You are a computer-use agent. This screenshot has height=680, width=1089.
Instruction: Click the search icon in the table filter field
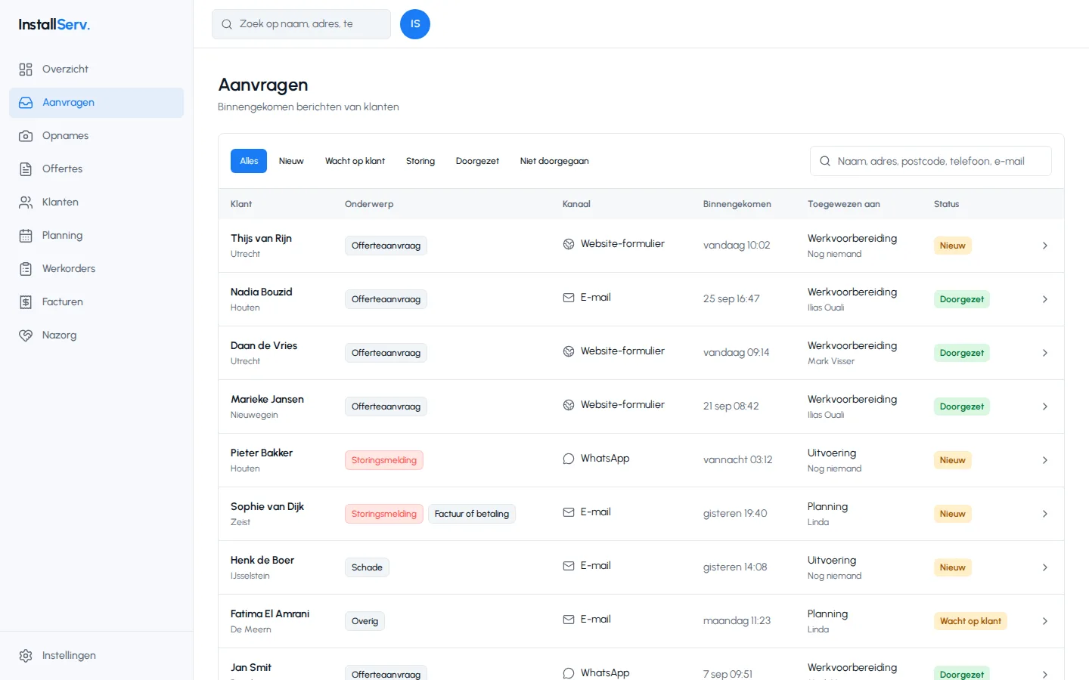click(x=825, y=161)
